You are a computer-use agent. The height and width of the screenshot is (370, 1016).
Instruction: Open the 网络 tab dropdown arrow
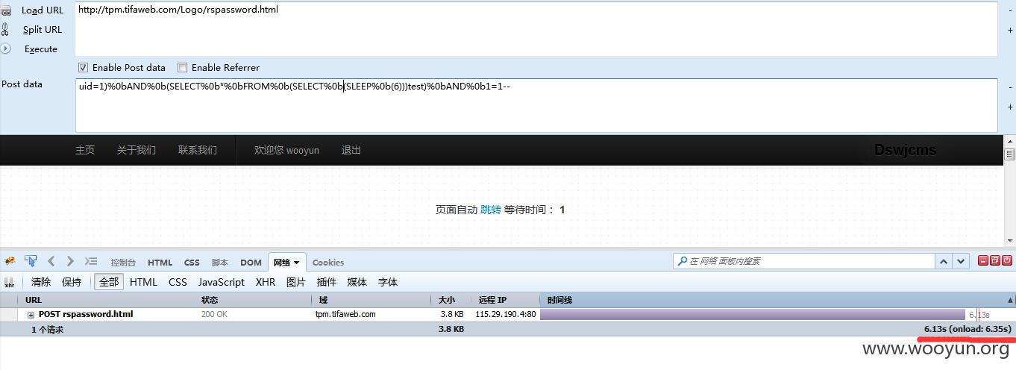point(296,263)
